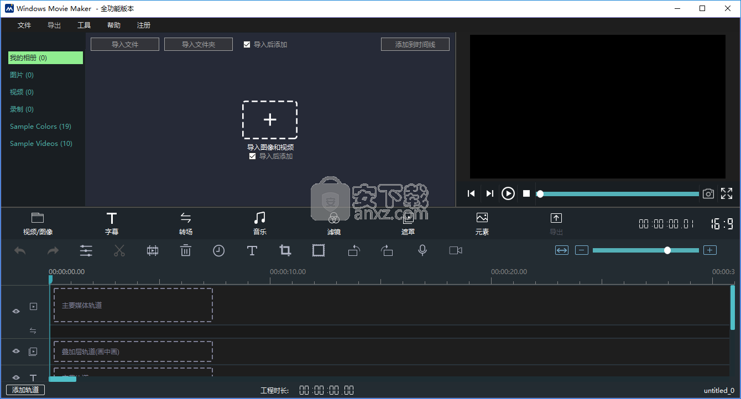This screenshot has height=399, width=741.
Task: Click the stop button in preview
Action: (526, 193)
